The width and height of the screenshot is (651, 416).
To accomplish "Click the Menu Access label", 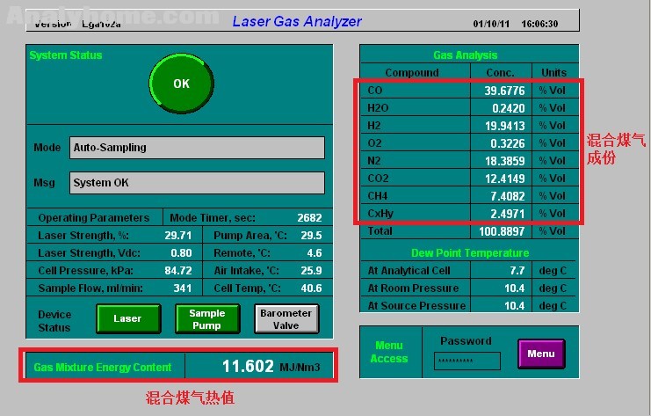I will [x=389, y=352].
